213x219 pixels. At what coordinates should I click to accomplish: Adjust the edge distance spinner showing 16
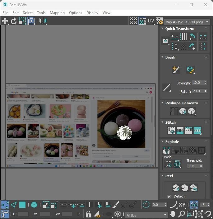tap(208, 205)
